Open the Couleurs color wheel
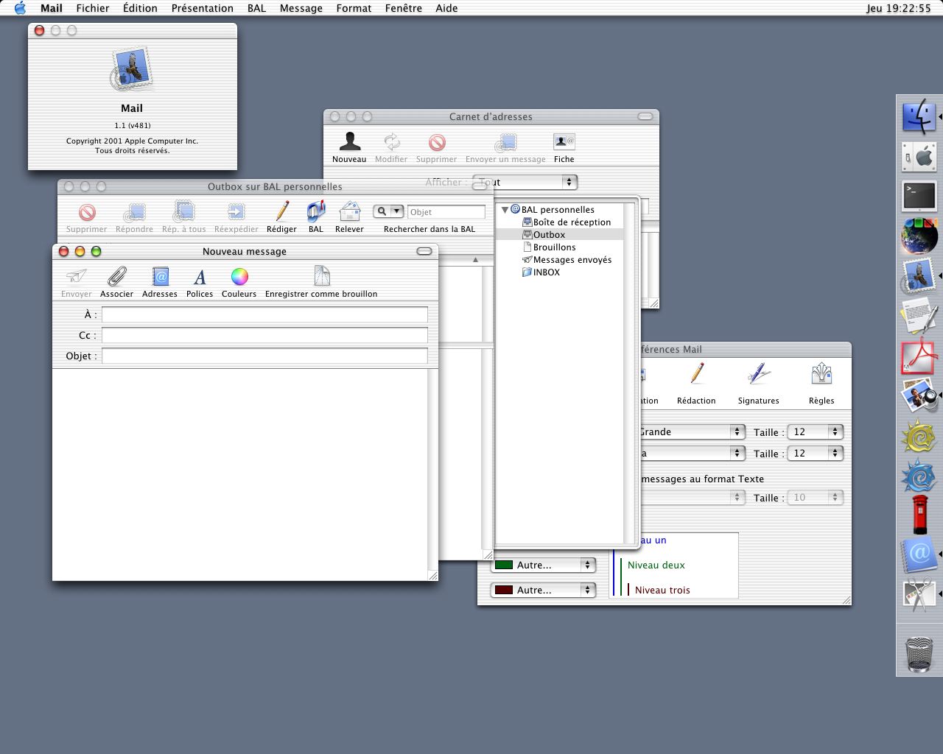 [239, 278]
